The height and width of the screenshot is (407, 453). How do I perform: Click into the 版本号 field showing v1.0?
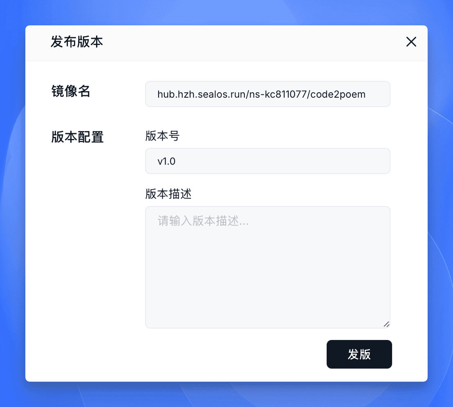pos(267,161)
